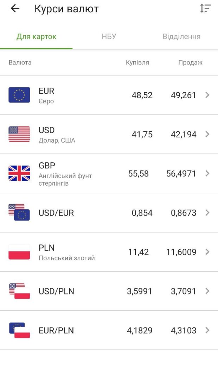
Task: Expand the GBP row chevron
Action: pos(207,173)
